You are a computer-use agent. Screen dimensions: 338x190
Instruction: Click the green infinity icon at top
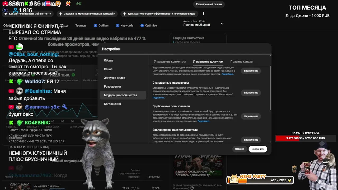[78, 4]
